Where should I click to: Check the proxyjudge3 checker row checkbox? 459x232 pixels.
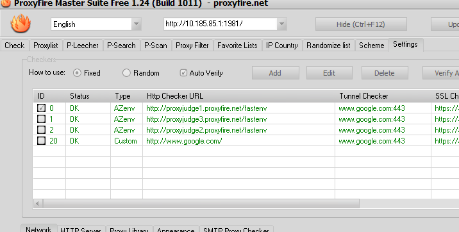point(41,119)
